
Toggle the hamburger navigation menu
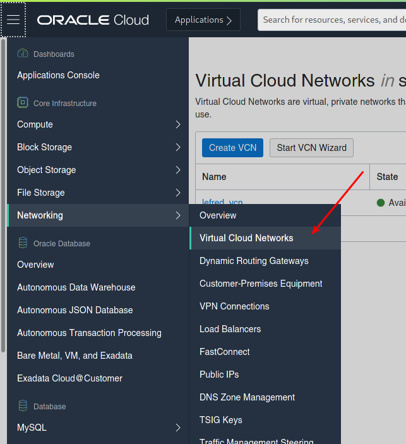point(13,20)
